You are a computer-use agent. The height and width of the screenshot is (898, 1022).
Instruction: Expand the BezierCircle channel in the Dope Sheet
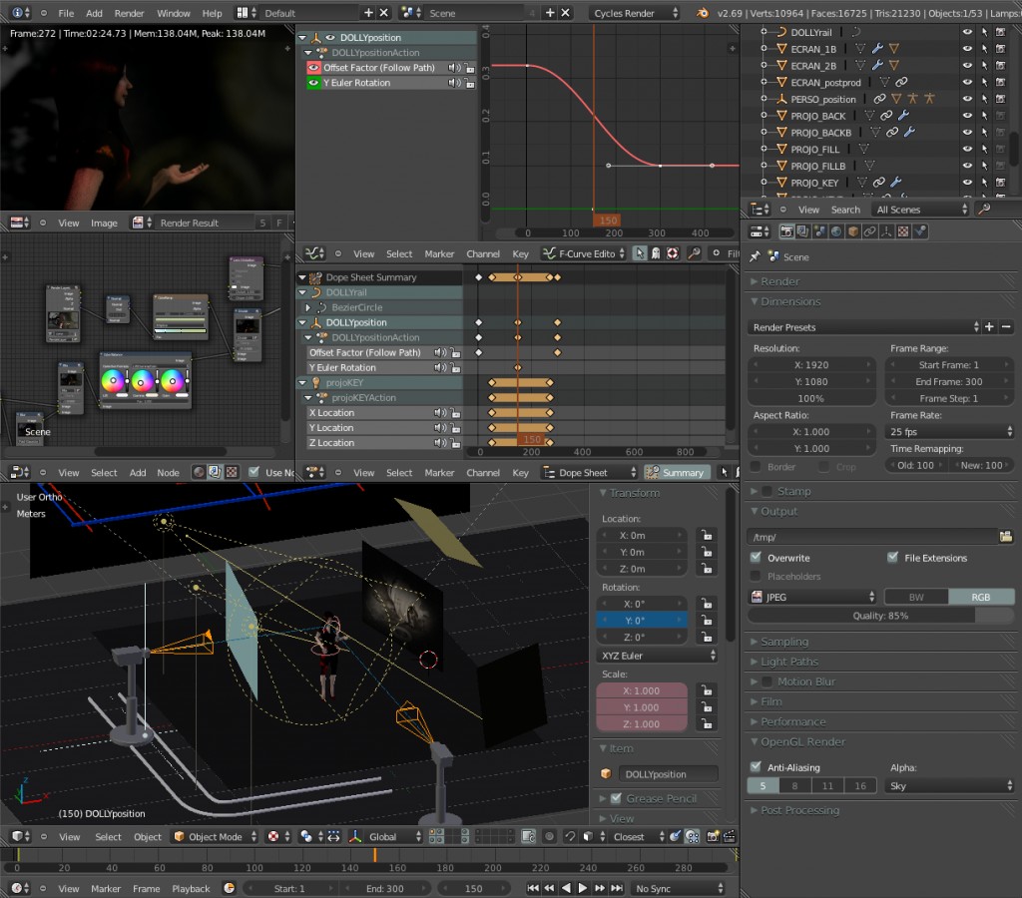(x=309, y=307)
